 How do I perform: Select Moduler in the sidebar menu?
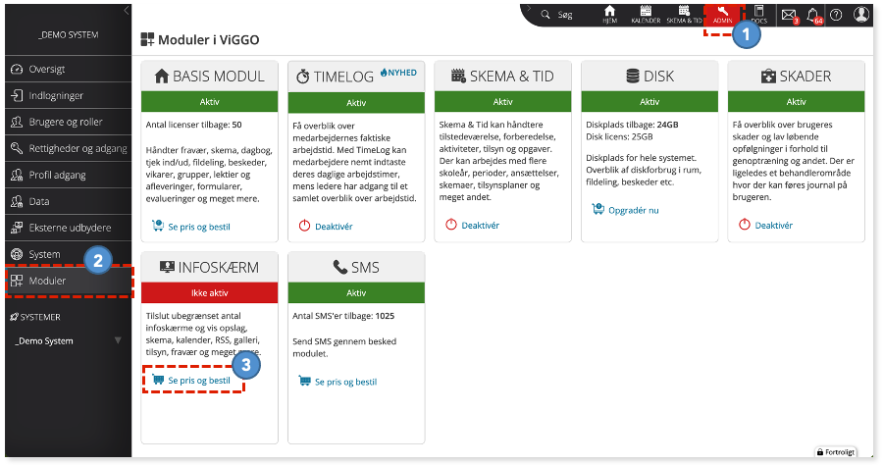(68, 281)
